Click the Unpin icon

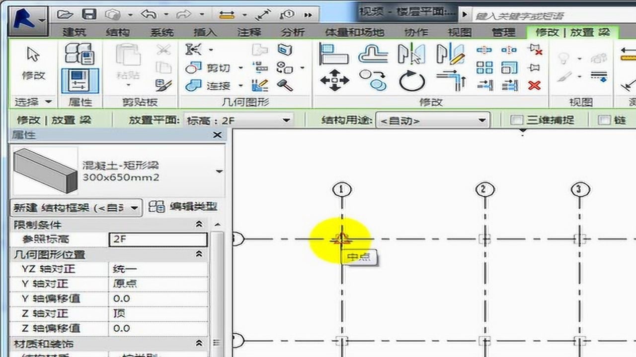point(535,50)
